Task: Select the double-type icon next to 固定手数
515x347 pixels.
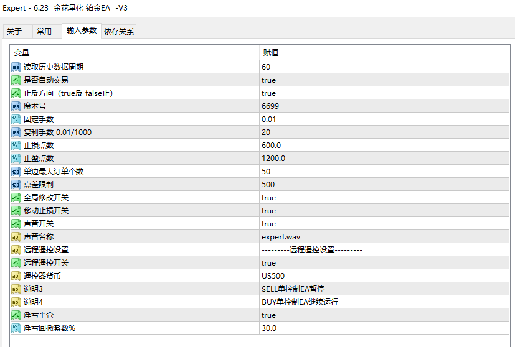Action: click(16, 119)
